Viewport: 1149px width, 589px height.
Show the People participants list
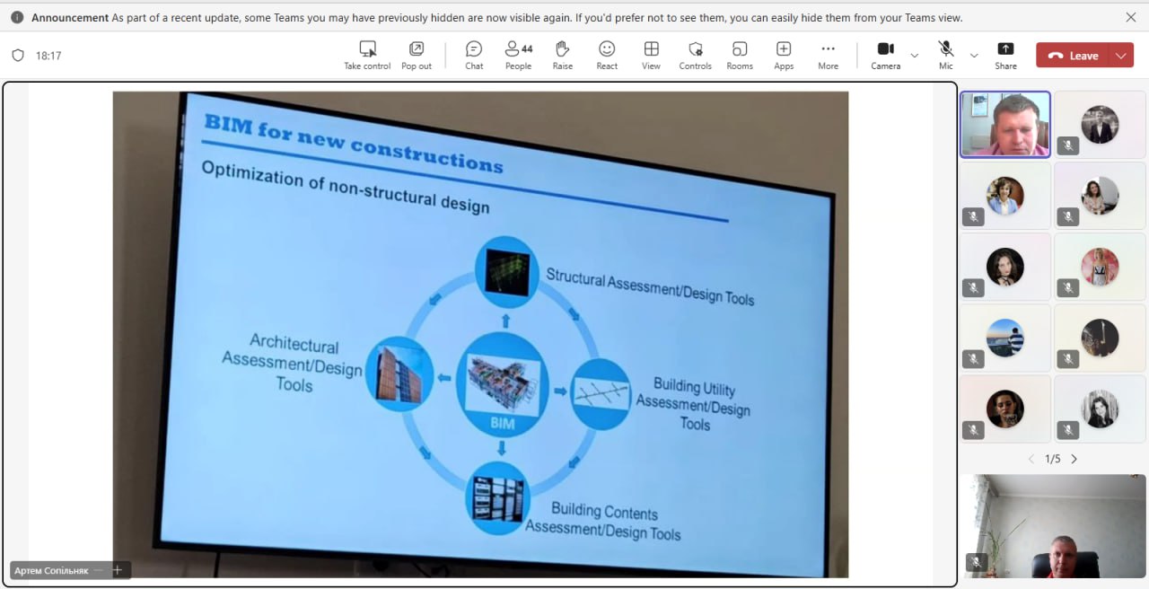(x=518, y=55)
